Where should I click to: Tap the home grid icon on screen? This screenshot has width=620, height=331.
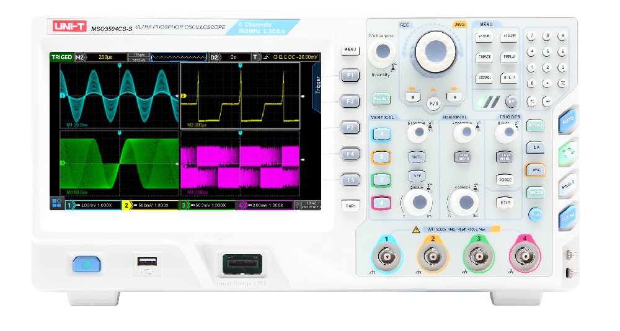click(x=56, y=204)
